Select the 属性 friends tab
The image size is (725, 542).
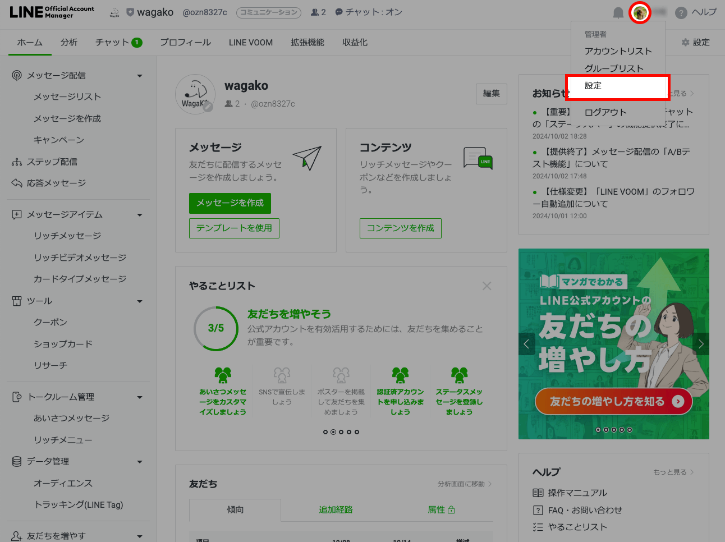[x=442, y=509]
